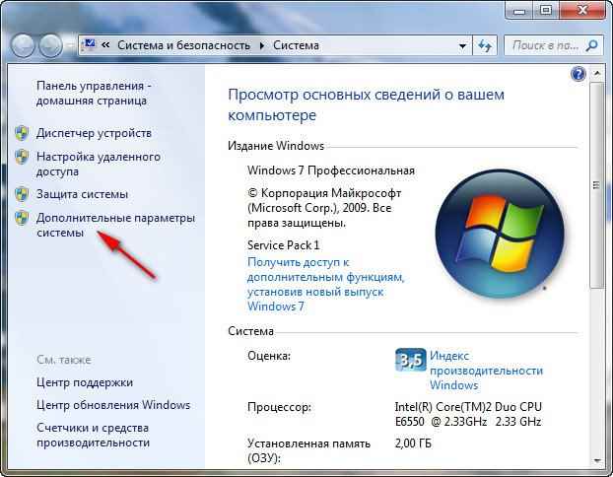Open Диспетчер устройств link
Viewport: 613px width, 477px height.
(94, 133)
